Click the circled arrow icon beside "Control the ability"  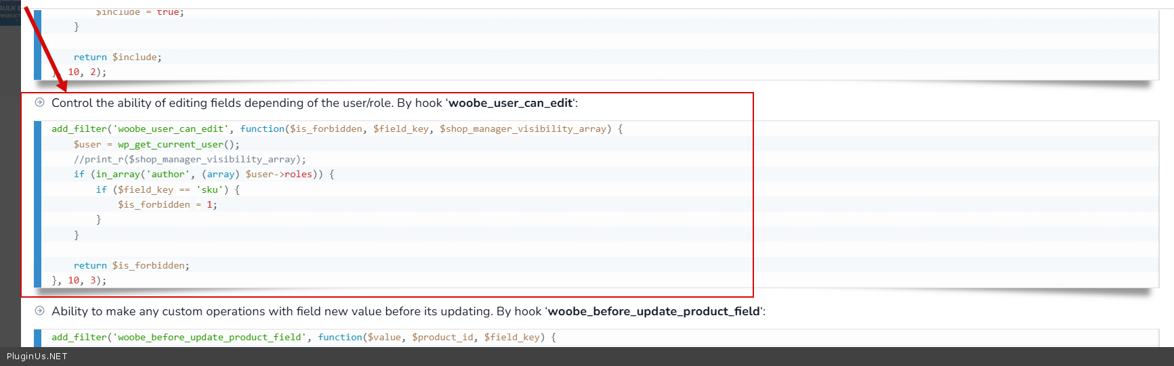[x=39, y=103]
